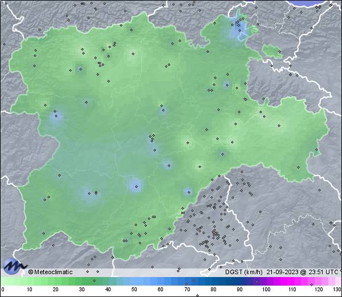Click the 20 label on the scale
Screen dimensions: 342x297
point(56,290)
